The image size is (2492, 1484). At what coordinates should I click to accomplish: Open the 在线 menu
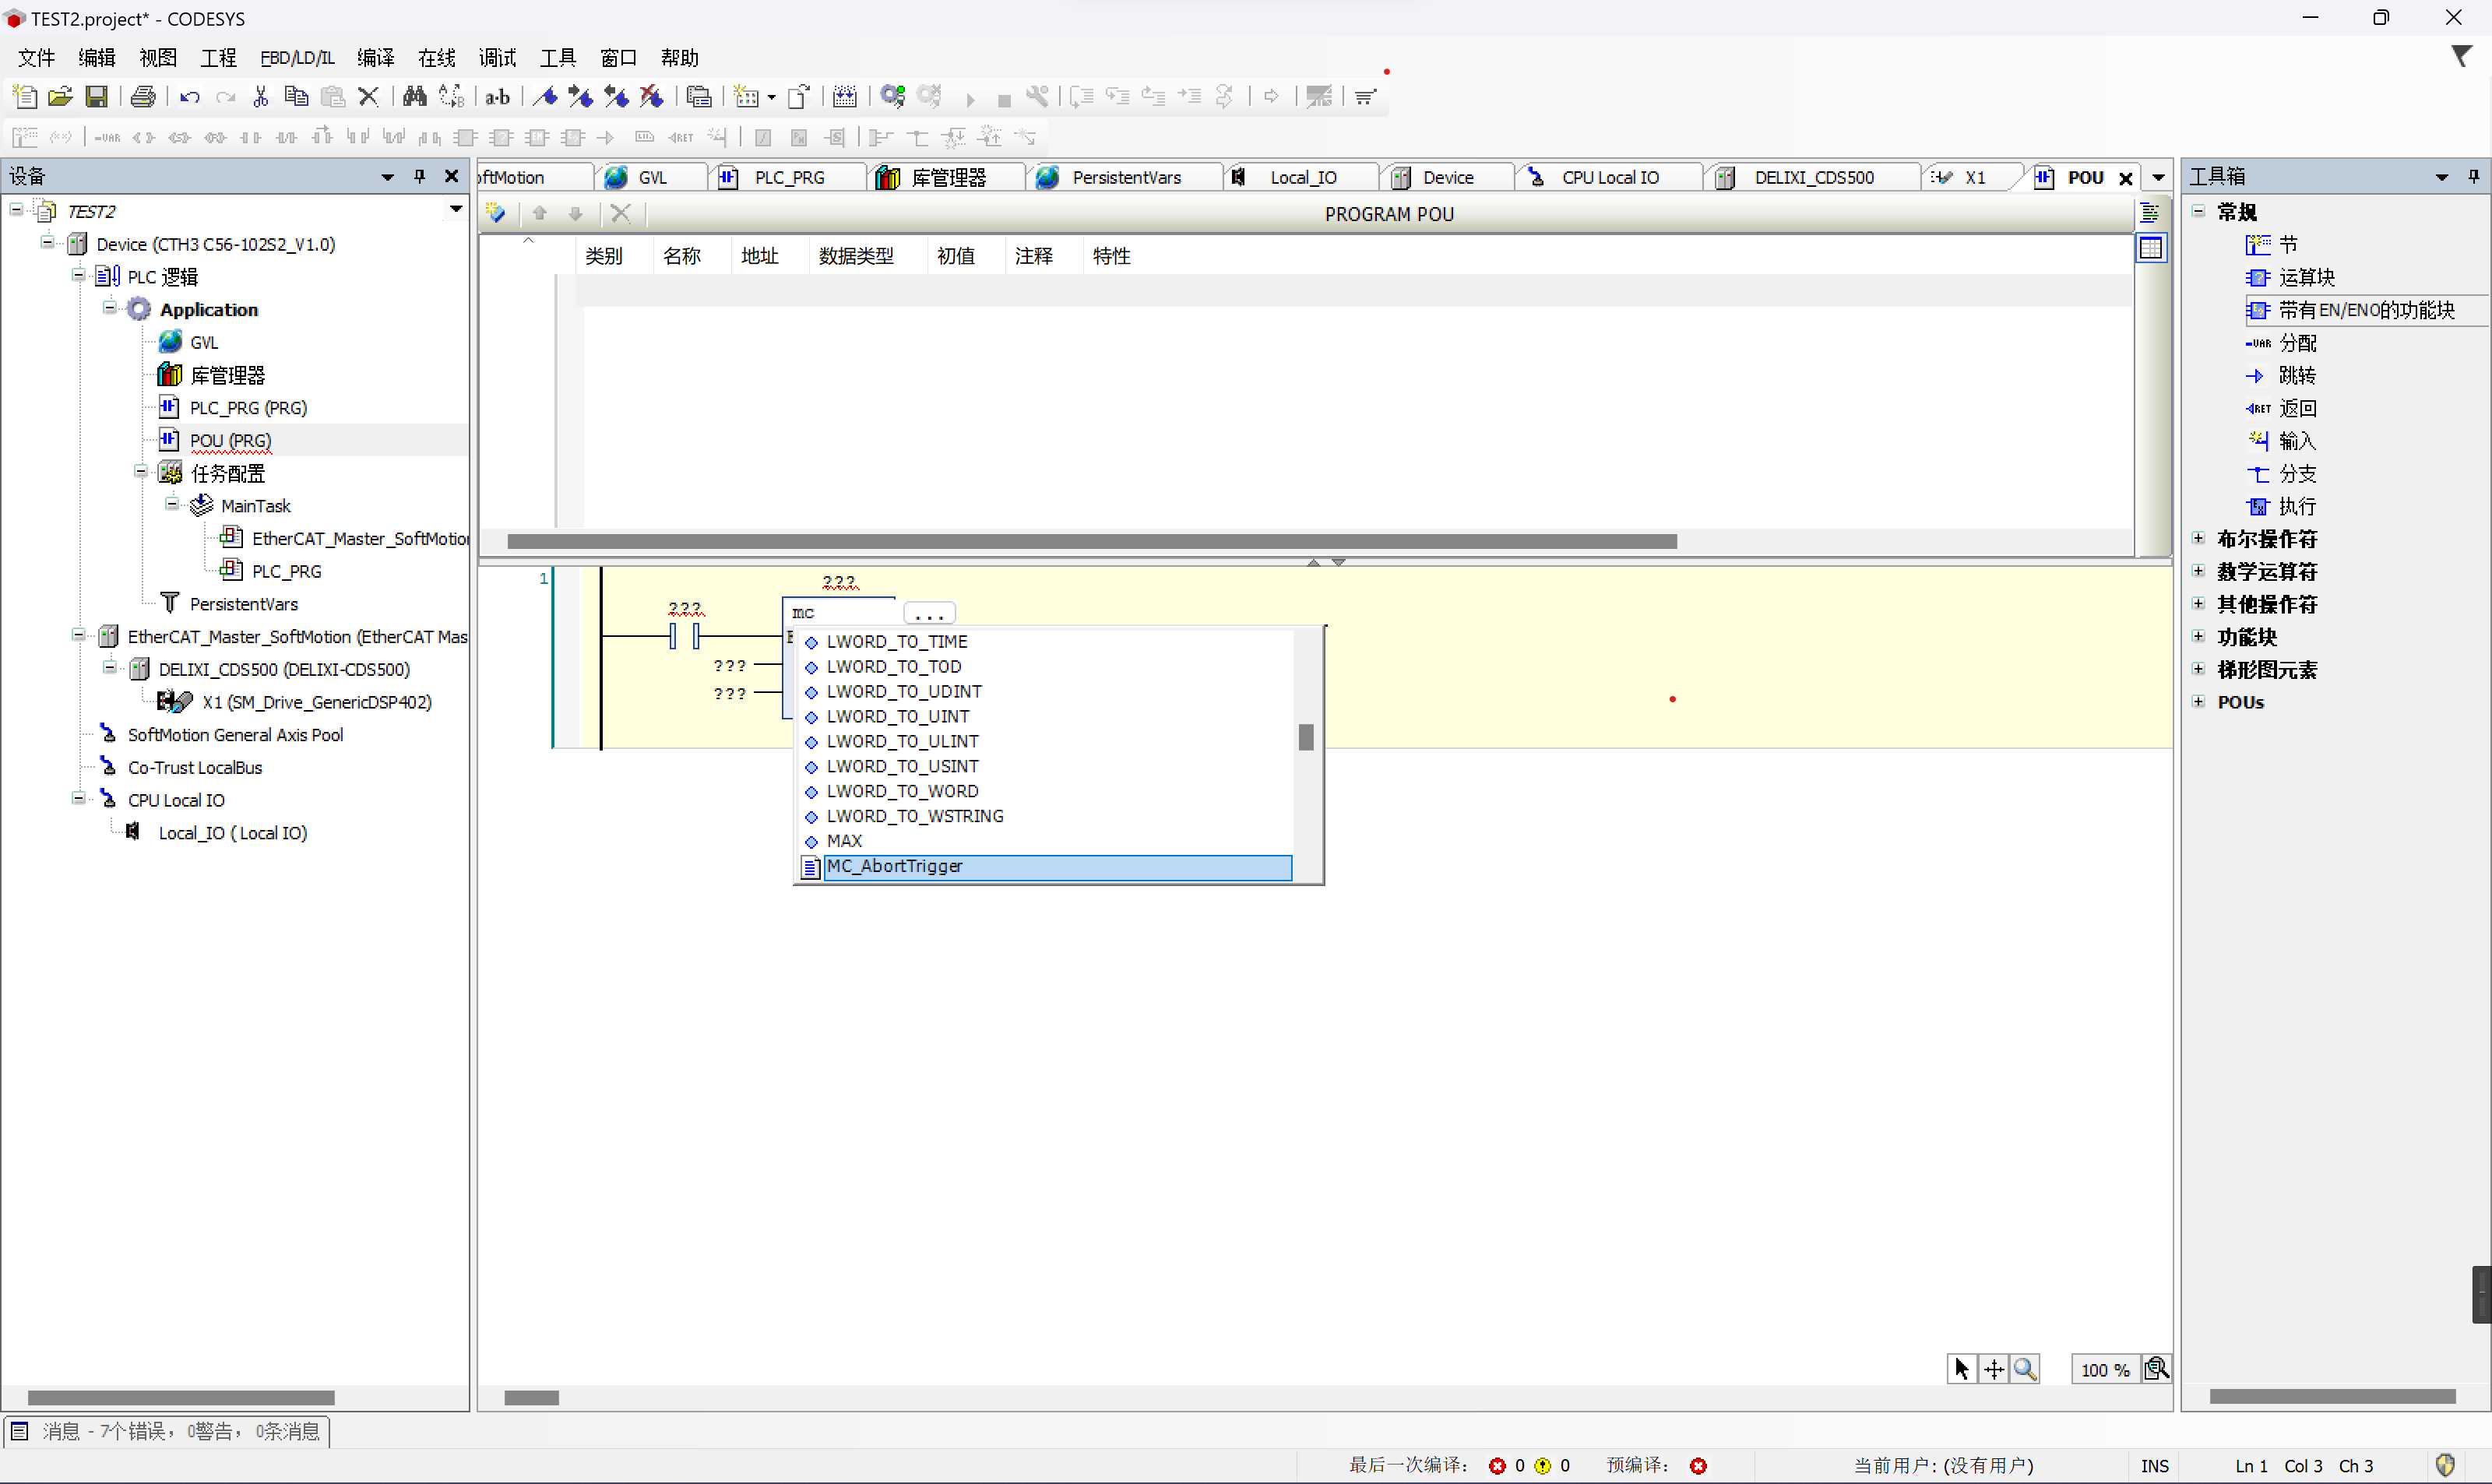(x=437, y=58)
